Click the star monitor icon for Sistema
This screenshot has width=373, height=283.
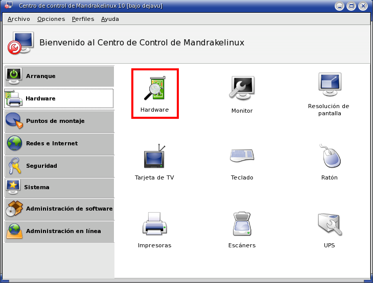click(x=13, y=187)
